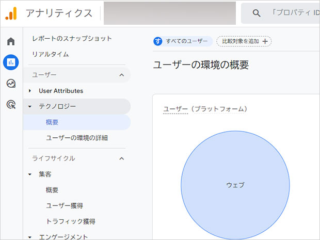Click the Google Analytics logo
The image size is (320, 240).
click(x=11, y=13)
